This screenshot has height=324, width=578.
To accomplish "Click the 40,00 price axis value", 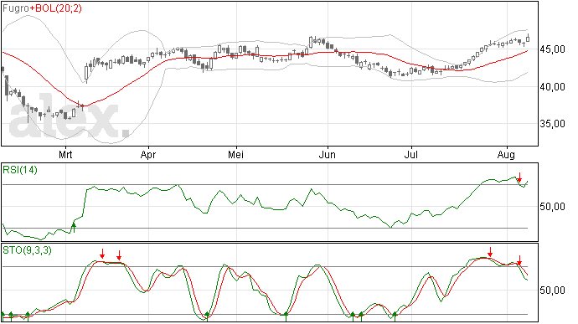I will 553,87.
